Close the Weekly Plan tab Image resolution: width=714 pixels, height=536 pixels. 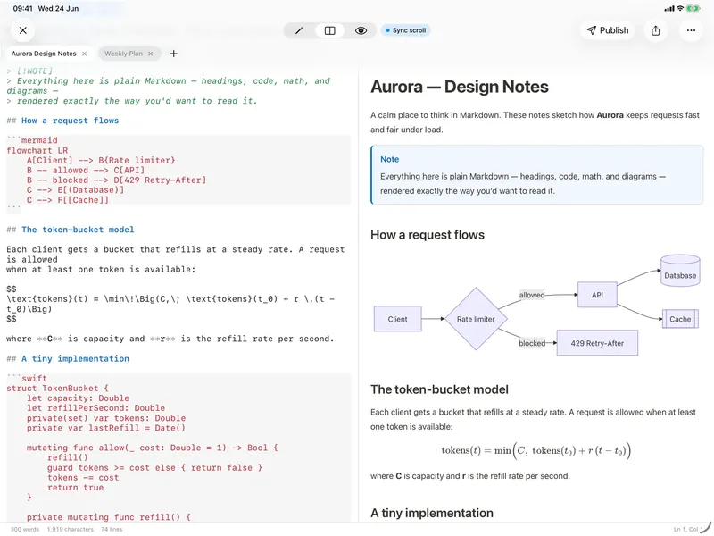click(151, 54)
